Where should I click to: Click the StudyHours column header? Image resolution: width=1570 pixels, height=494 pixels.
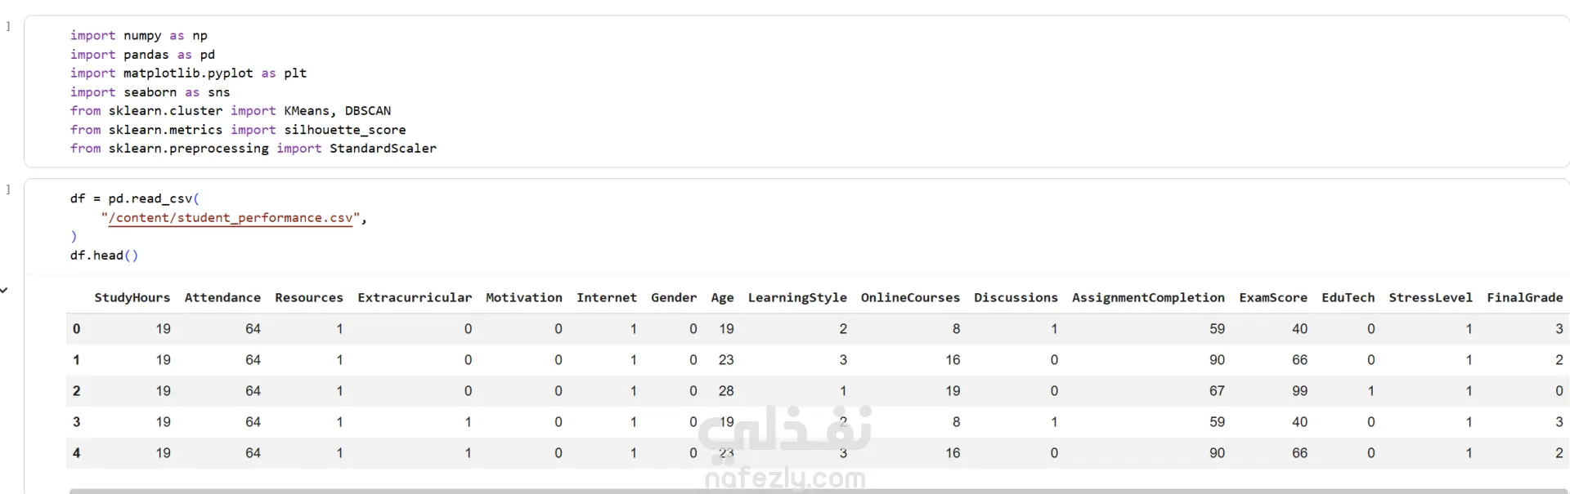[132, 298]
